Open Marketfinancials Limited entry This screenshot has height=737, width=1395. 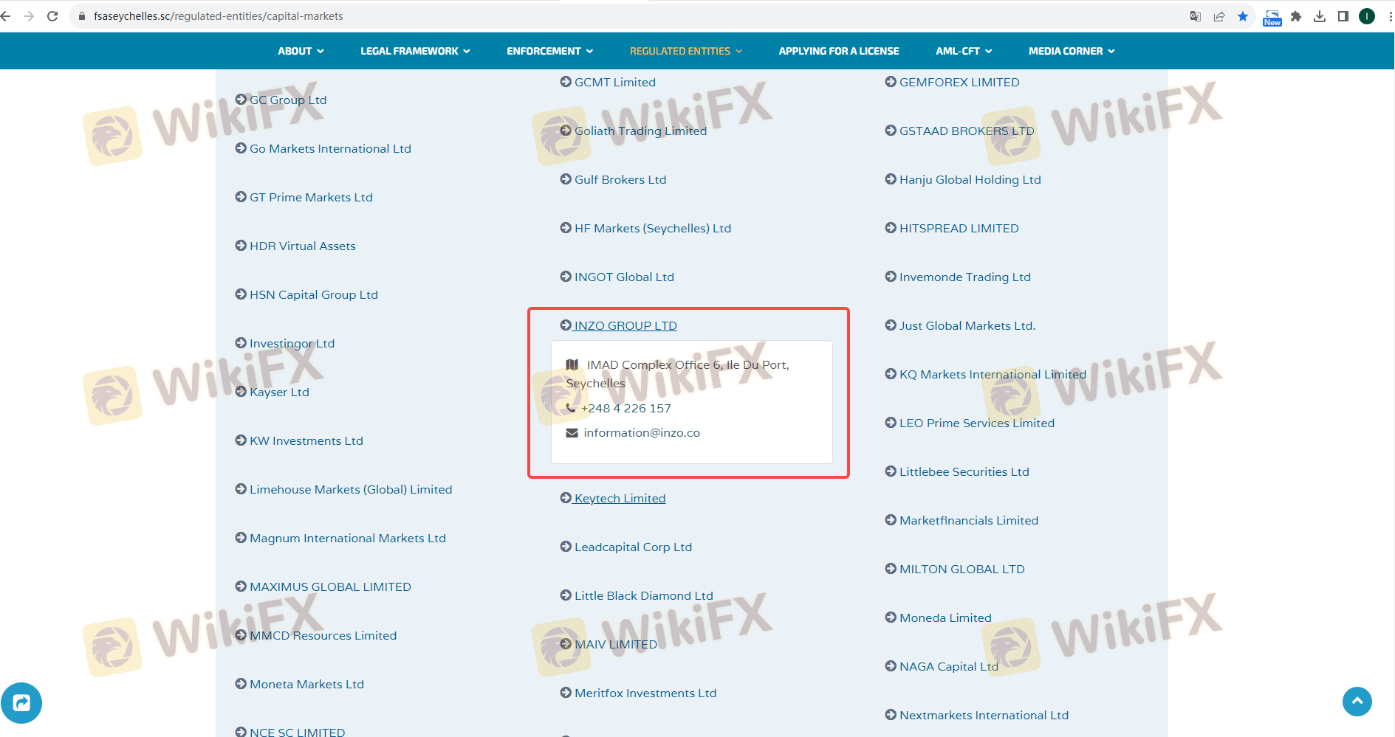(969, 520)
